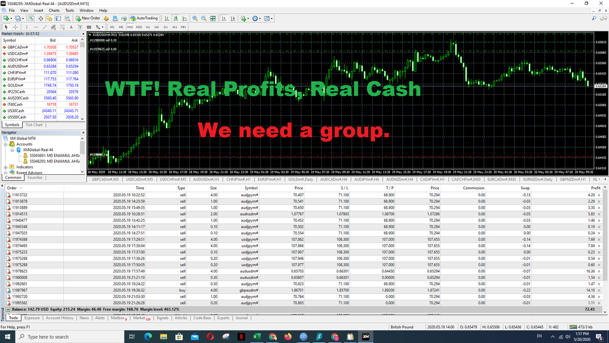Select the Crosshair tool
The height and width of the screenshot is (343, 609).
click(15, 27)
